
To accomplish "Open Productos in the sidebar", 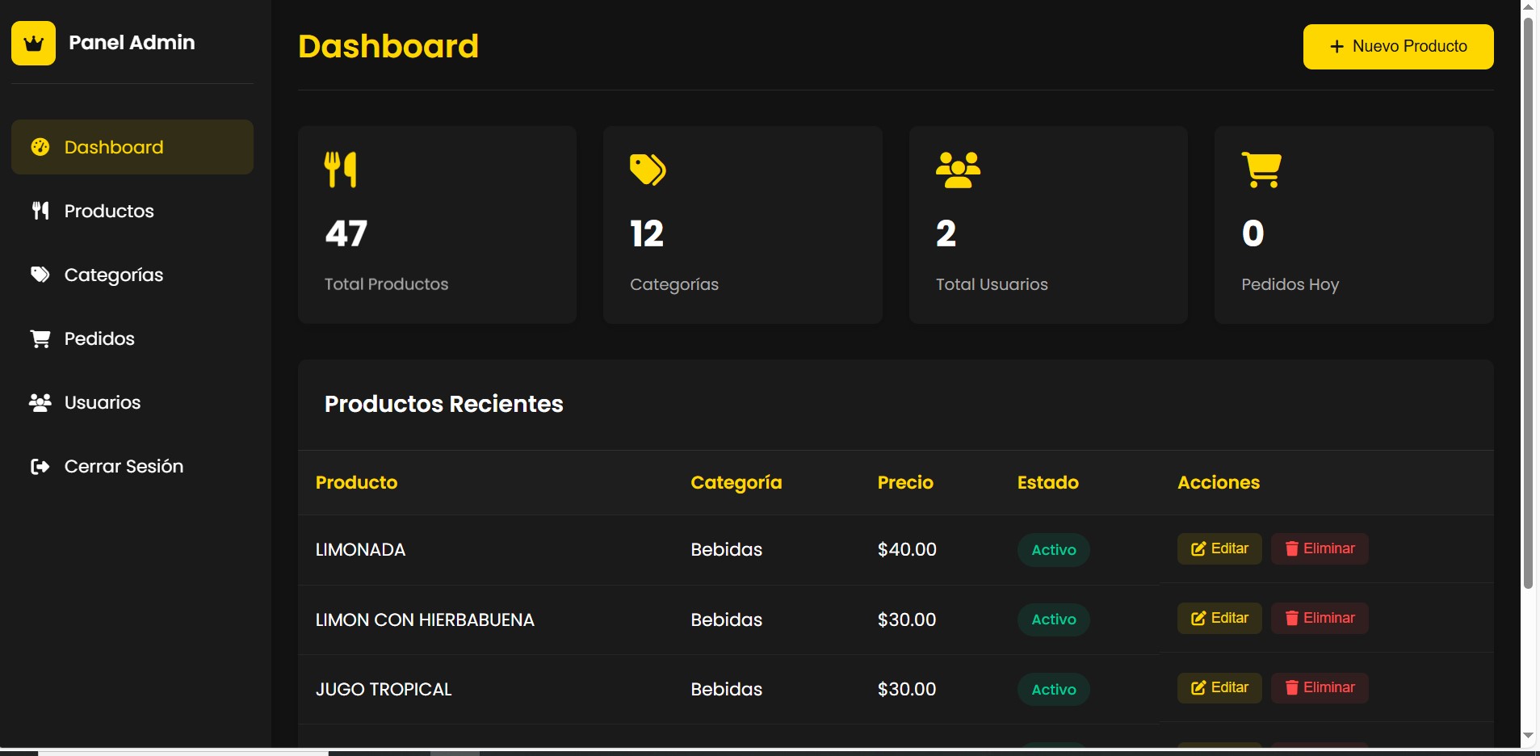I will (x=109, y=211).
